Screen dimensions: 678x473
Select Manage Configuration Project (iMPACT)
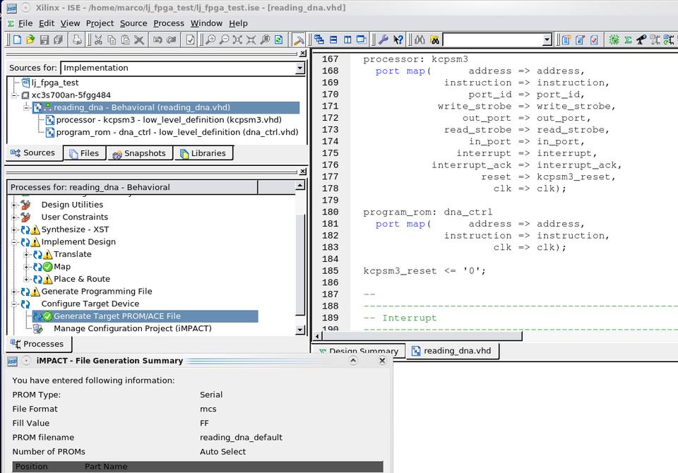tap(132, 328)
